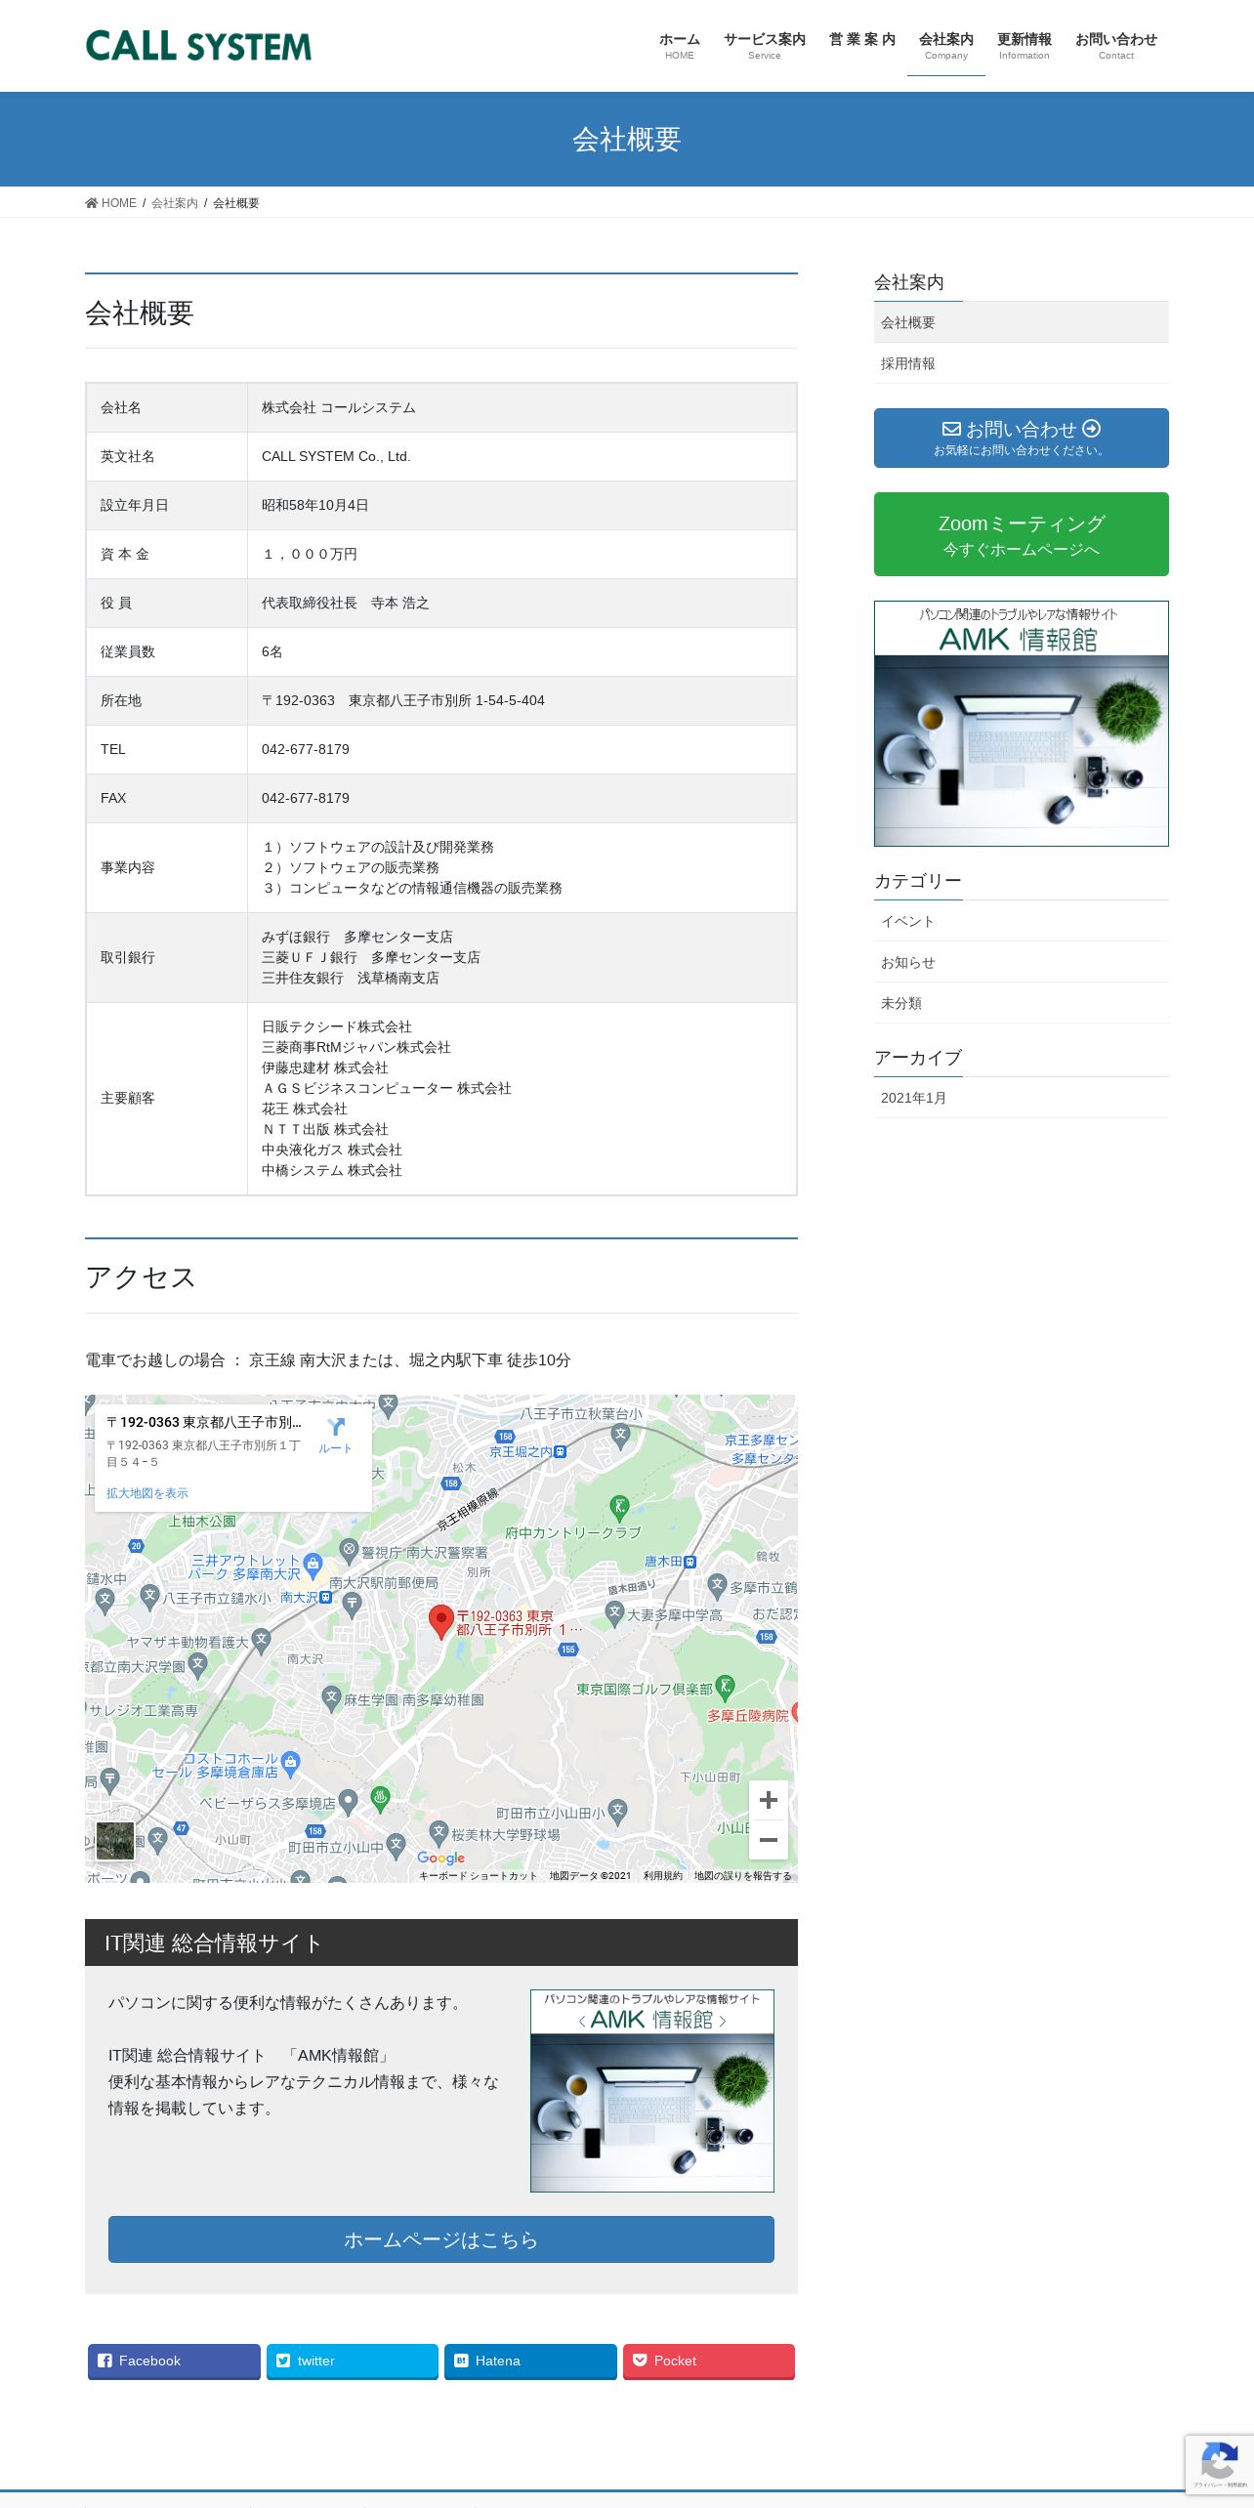Click the home icon in the breadcrumb
1254x2508 pixels.
pyautogui.click(x=92, y=203)
